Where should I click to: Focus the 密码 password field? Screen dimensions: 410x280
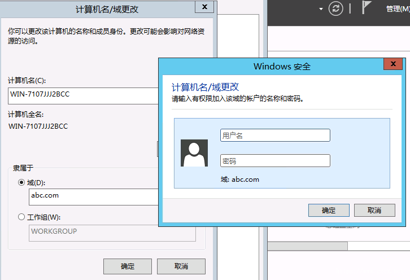[x=275, y=160]
